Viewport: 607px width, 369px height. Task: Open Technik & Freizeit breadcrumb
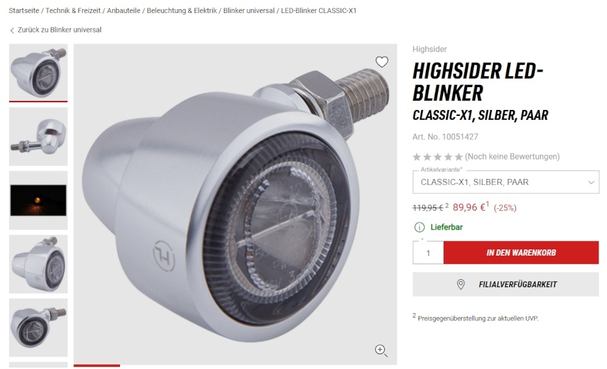pos(73,10)
